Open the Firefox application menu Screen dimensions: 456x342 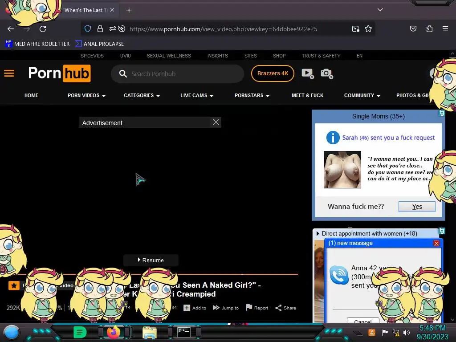[445, 28]
